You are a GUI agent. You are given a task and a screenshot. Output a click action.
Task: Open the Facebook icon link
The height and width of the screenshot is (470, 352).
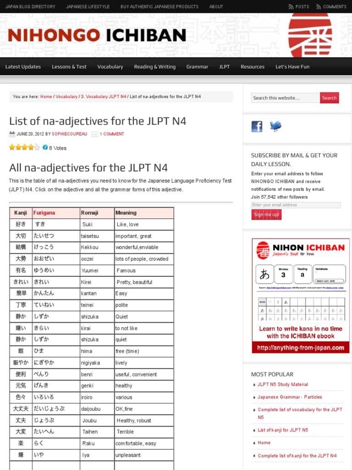(257, 127)
